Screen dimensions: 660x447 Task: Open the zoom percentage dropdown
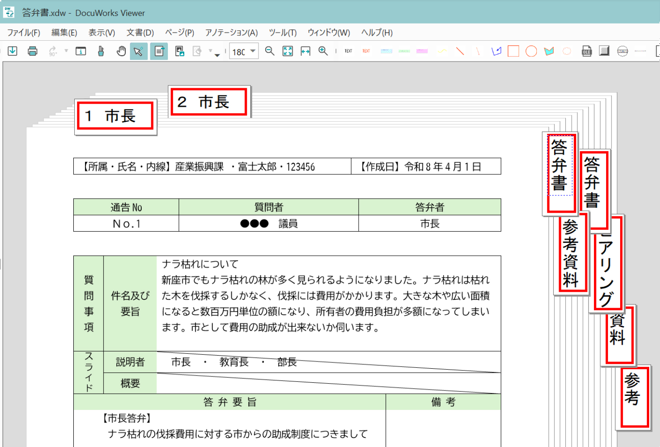(x=253, y=51)
